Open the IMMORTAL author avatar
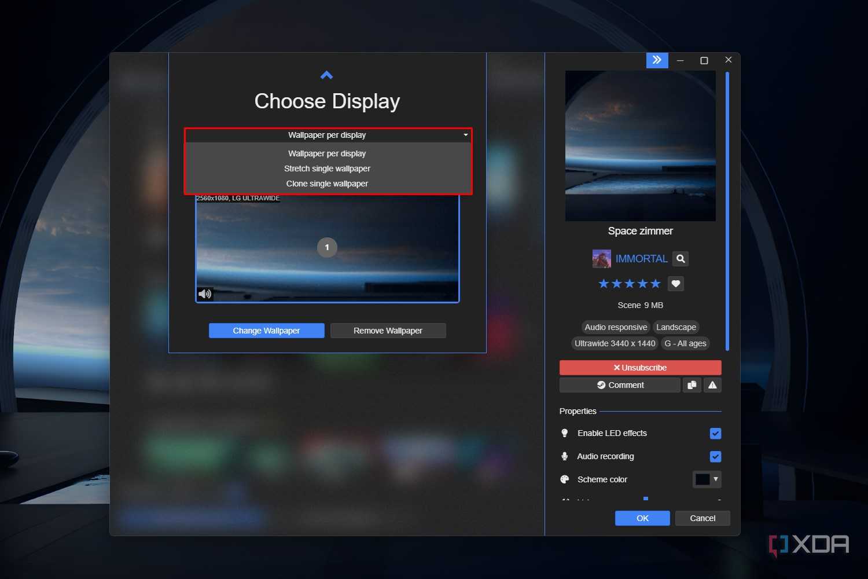868x579 pixels. pyautogui.click(x=602, y=259)
